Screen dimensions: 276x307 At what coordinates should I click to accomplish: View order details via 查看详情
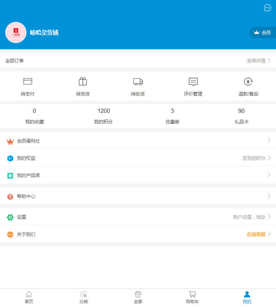pos(258,61)
